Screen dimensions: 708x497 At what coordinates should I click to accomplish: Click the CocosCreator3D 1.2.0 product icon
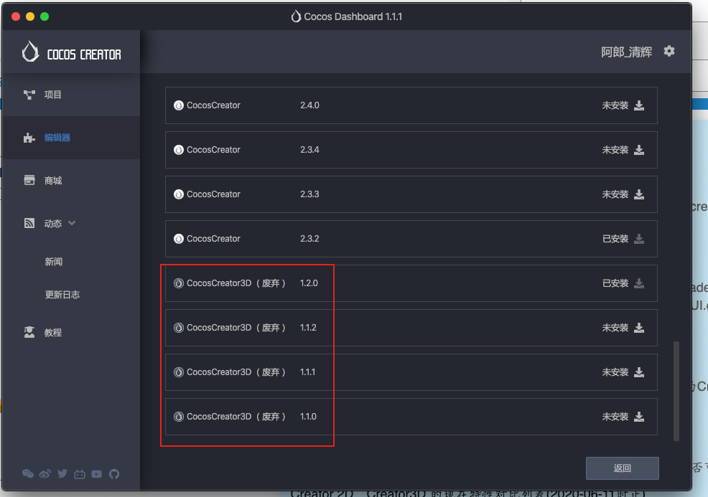(179, 283)
